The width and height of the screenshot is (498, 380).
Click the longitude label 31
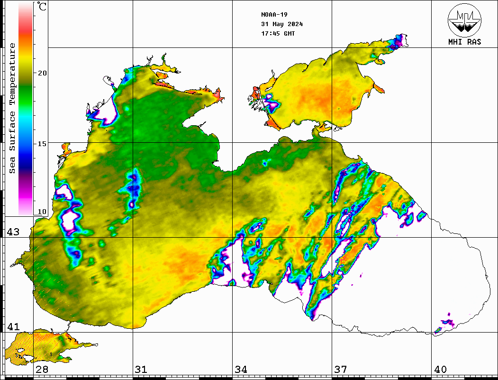coord(141,370)
